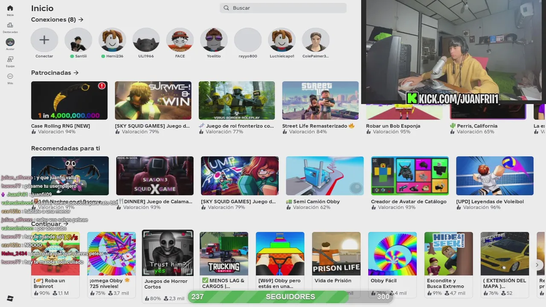
Task: Open the Destacadas charts icon in sidebar
Action: 10,25
